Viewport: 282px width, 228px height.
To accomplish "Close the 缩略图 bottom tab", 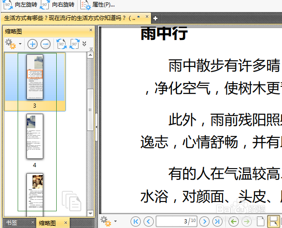I will [66, 222].
